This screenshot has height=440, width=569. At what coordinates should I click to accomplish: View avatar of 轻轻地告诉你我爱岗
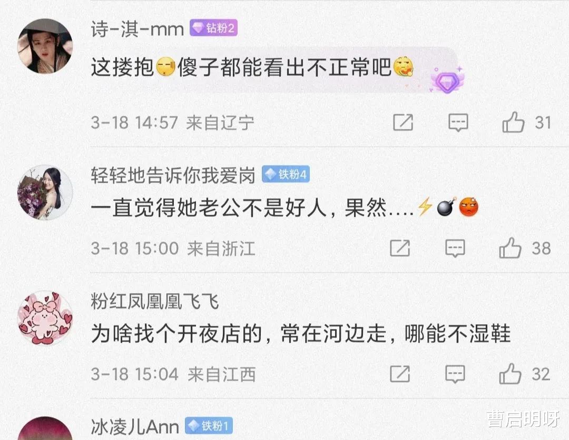click(x=45, y=193)
